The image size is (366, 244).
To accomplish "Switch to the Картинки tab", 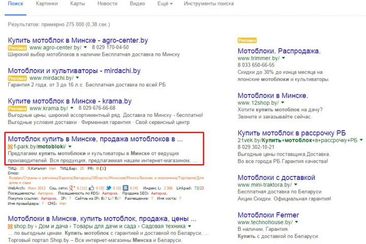I will tap(47, 4).
